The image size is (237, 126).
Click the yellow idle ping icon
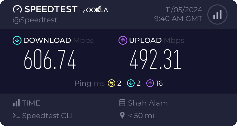click(x=112, y=83)
